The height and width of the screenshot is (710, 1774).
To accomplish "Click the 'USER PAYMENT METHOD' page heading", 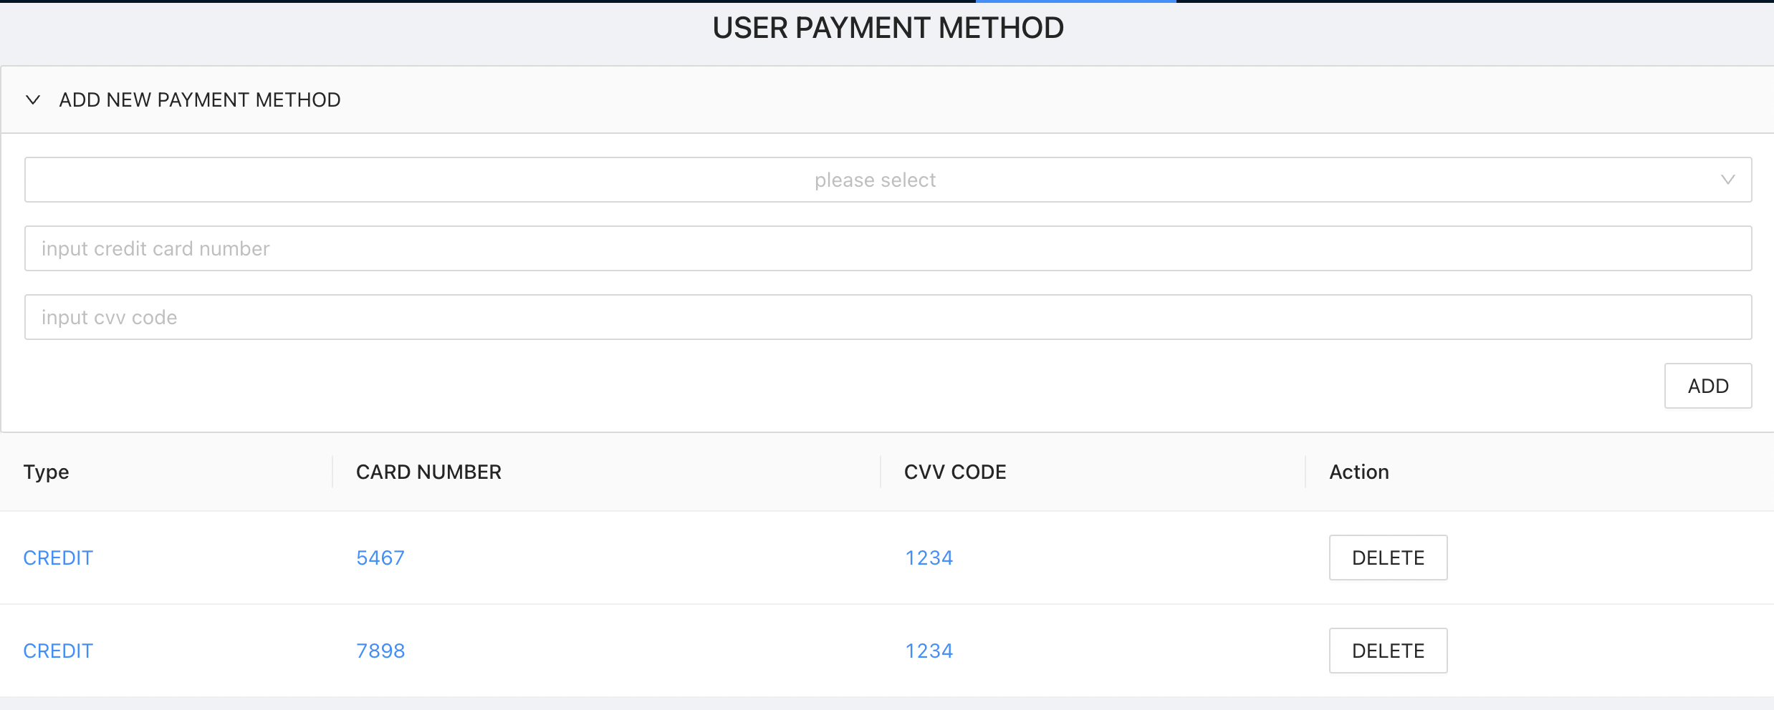I will point(888,28).
